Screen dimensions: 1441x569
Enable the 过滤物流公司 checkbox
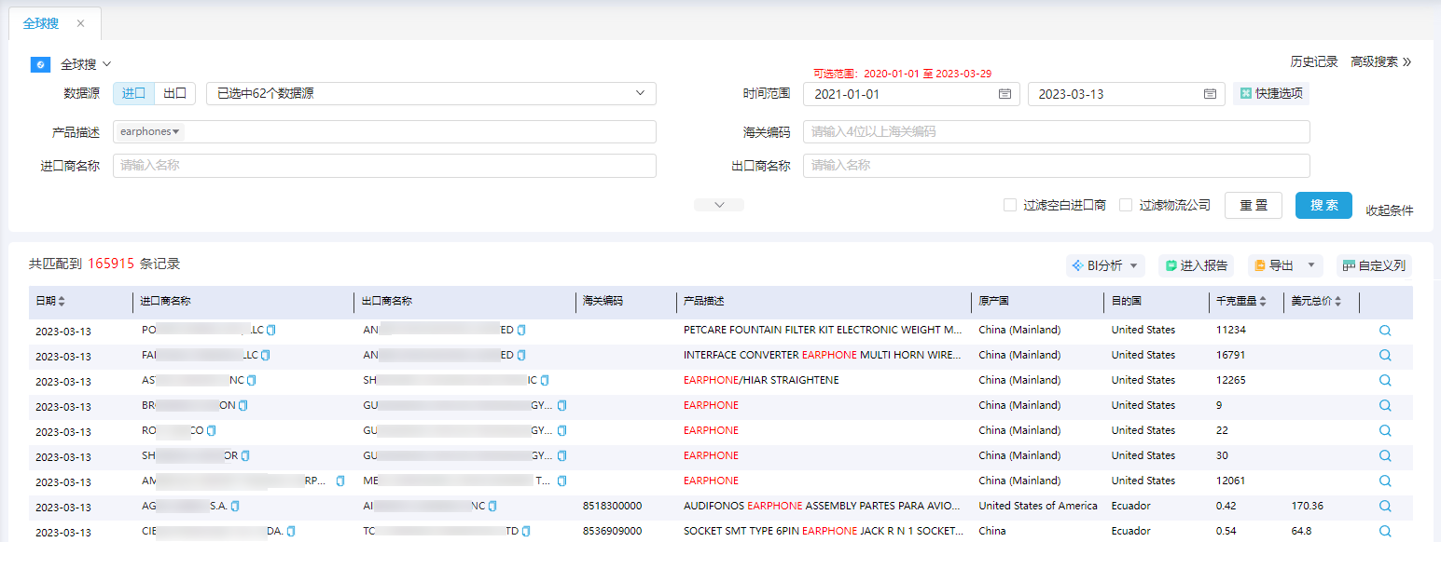(1126, 205)
